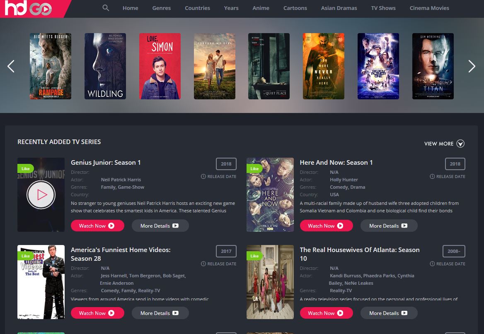
Task: Like America's Funniest Home Videos poster
Action: pos(26,256)
